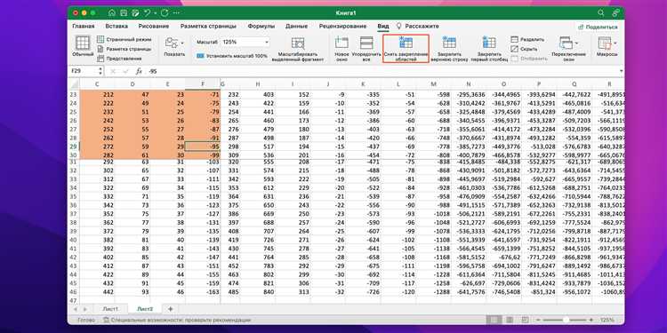Click Установить масштаб 100% button
This screenshot has height=333, width=667.
click(232, 56)
